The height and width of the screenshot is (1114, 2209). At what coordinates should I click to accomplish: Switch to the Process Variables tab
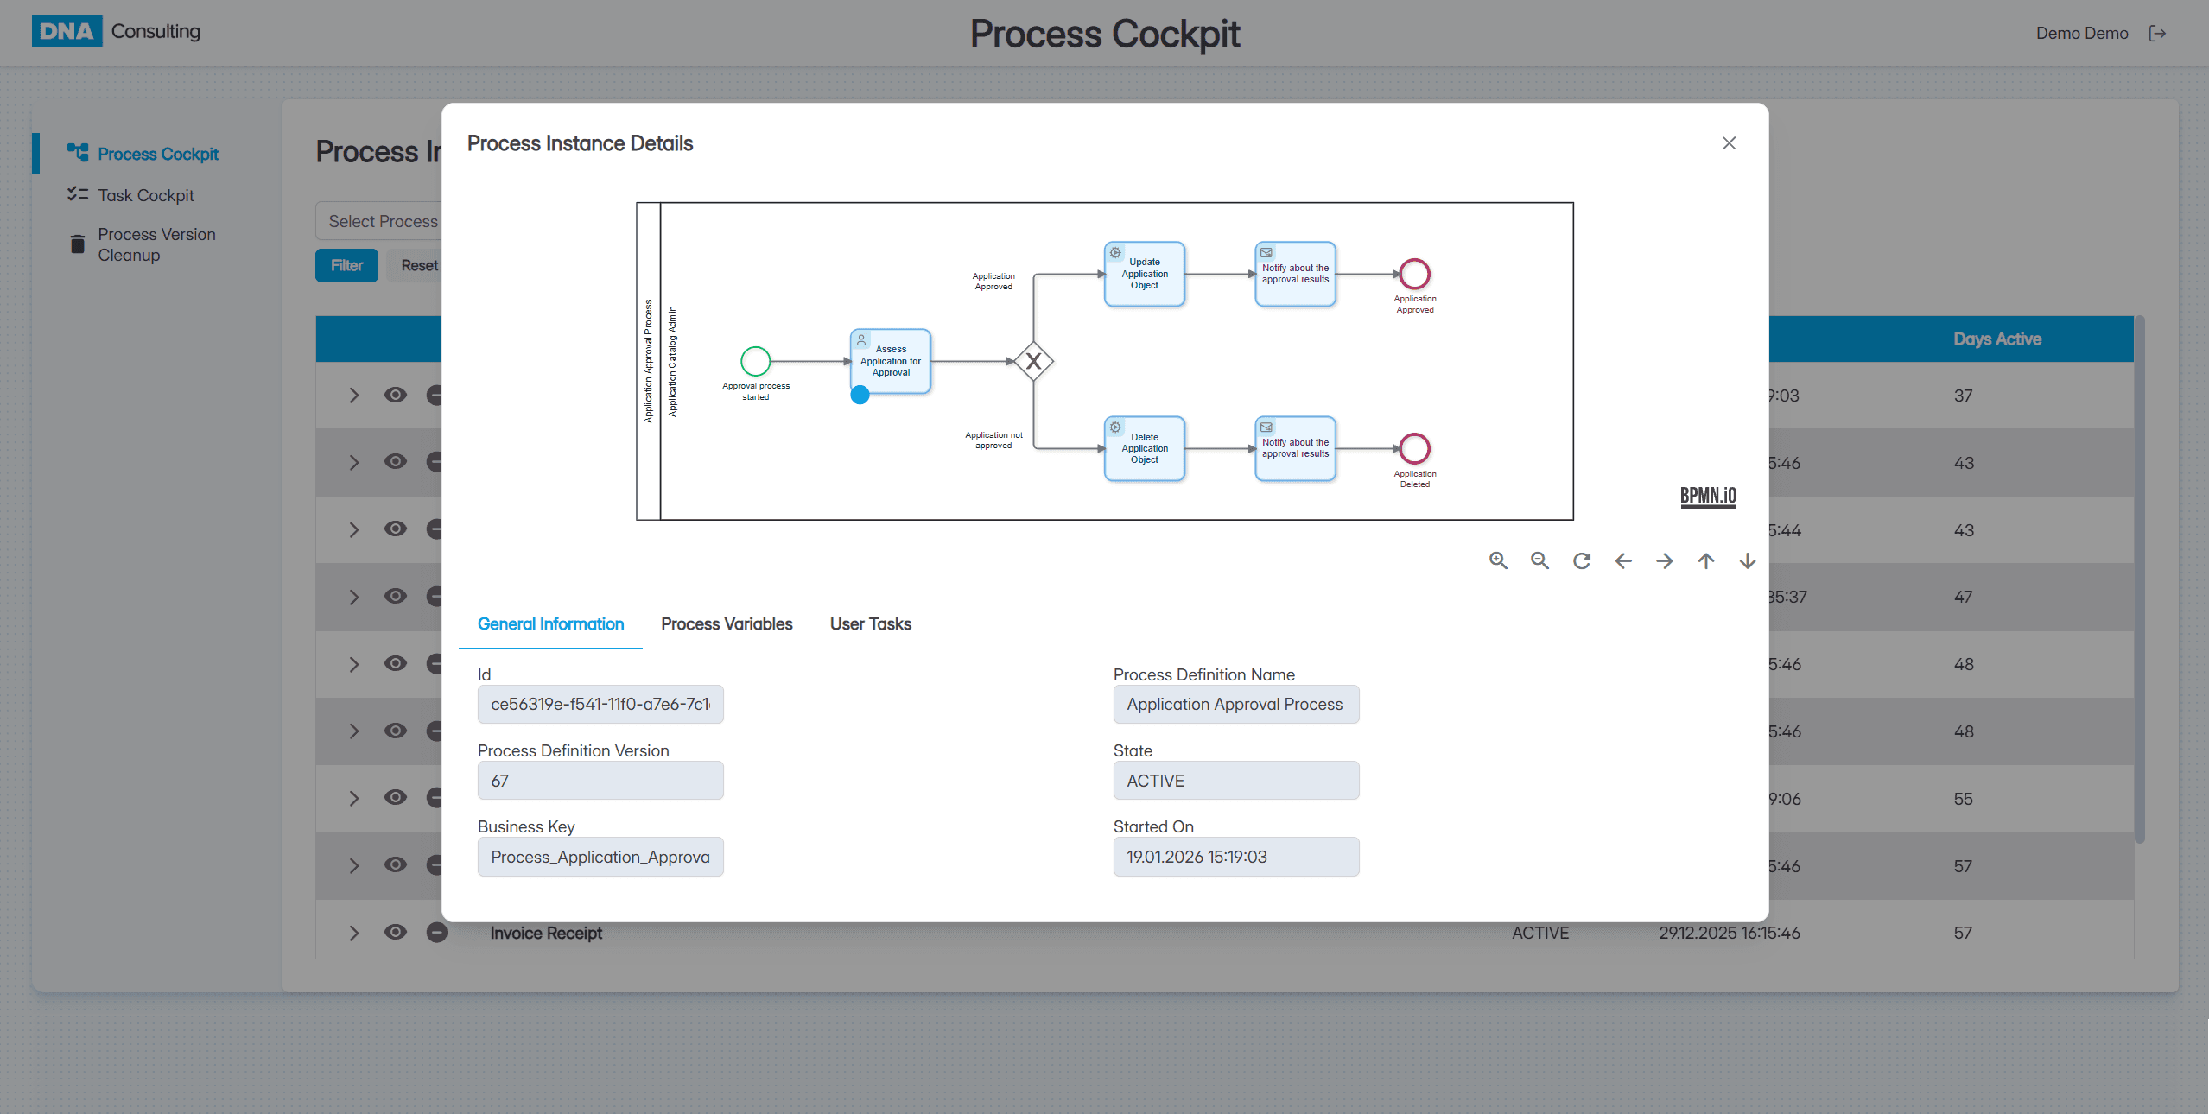[727, 624]
